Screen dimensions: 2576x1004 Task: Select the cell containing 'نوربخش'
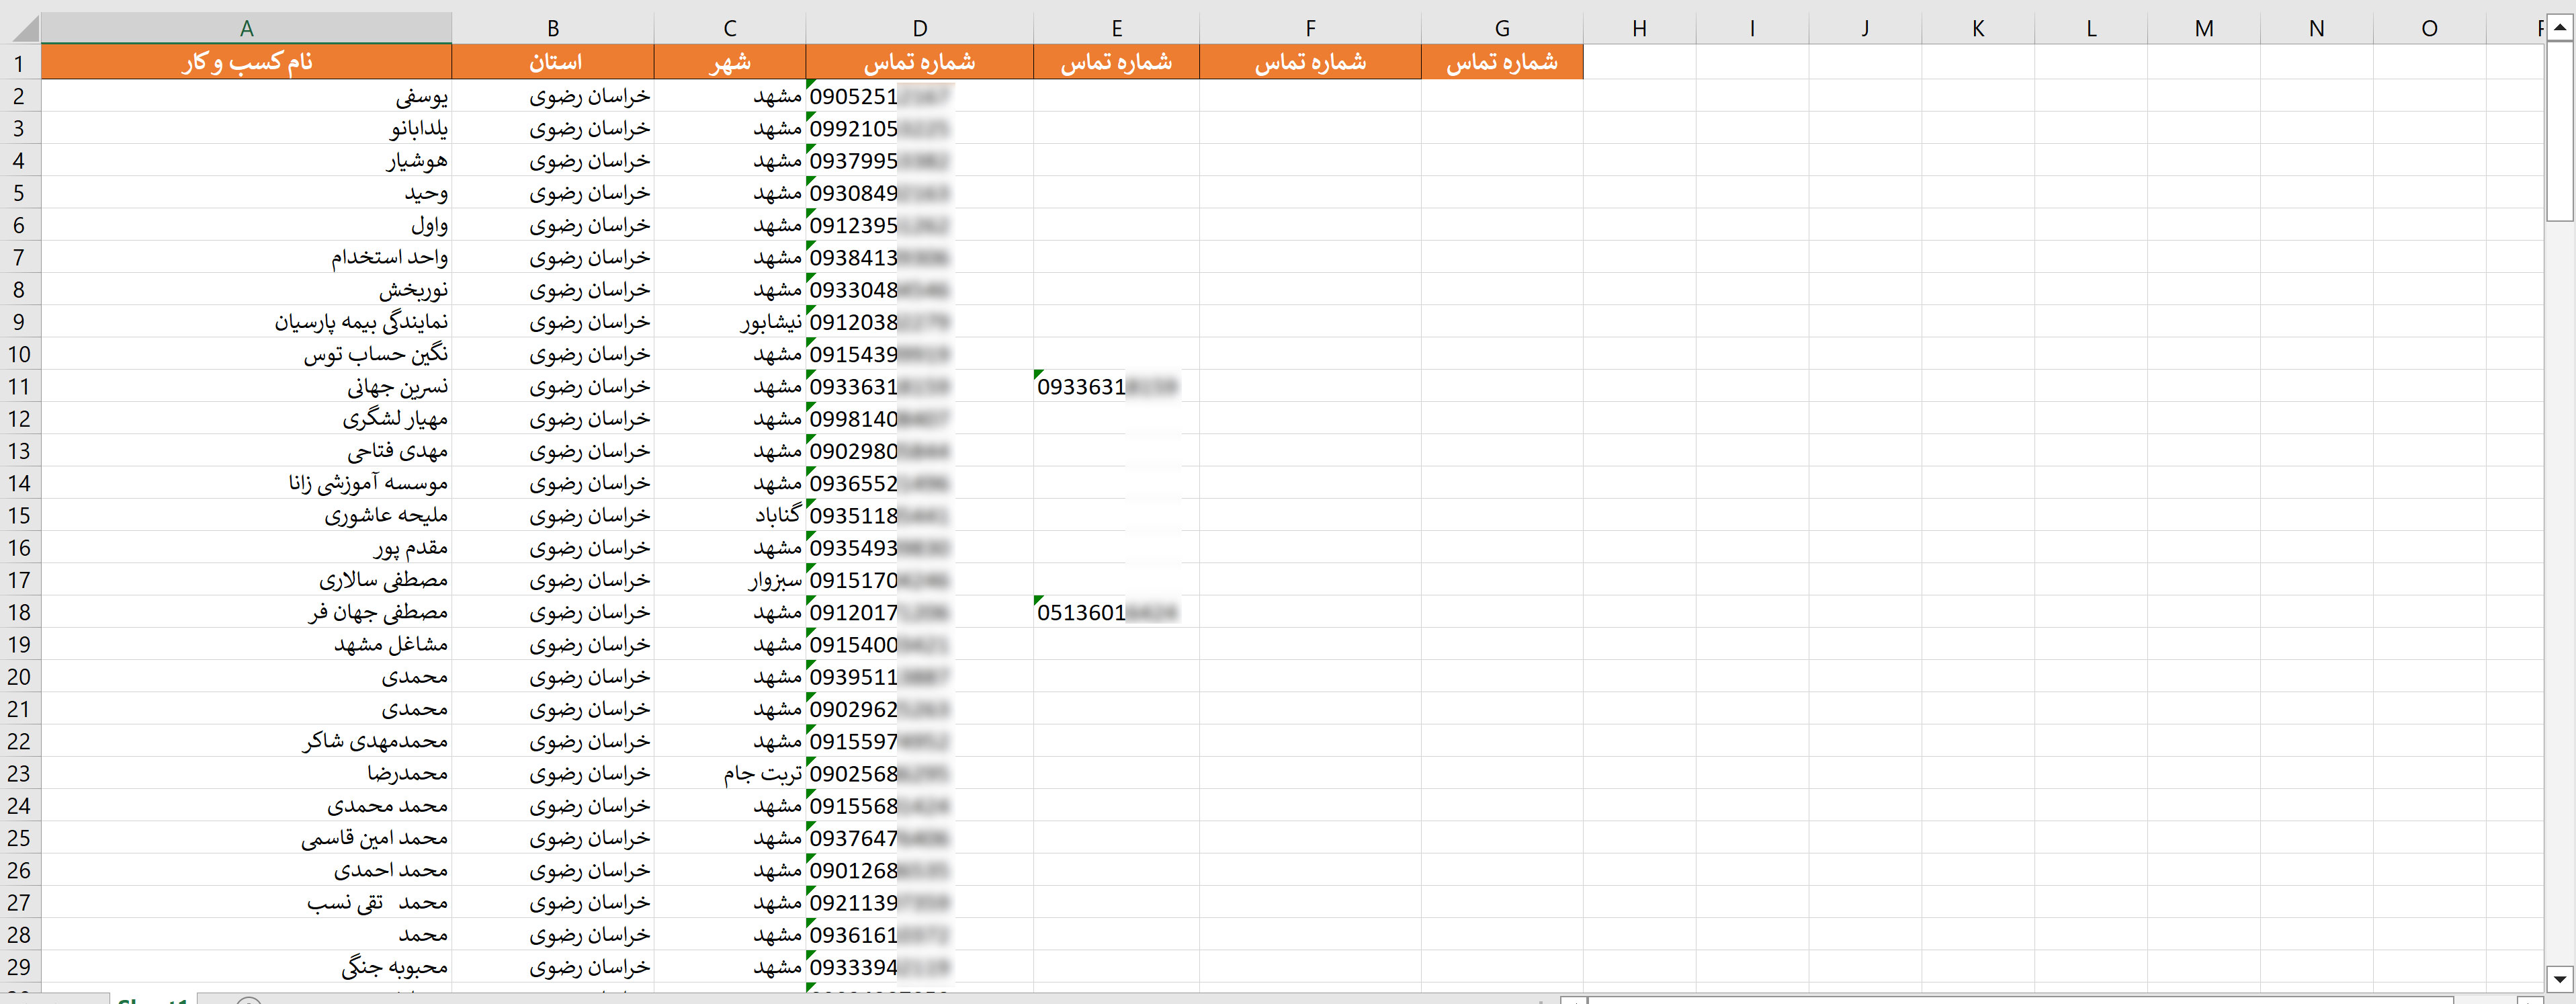point(246,289)
